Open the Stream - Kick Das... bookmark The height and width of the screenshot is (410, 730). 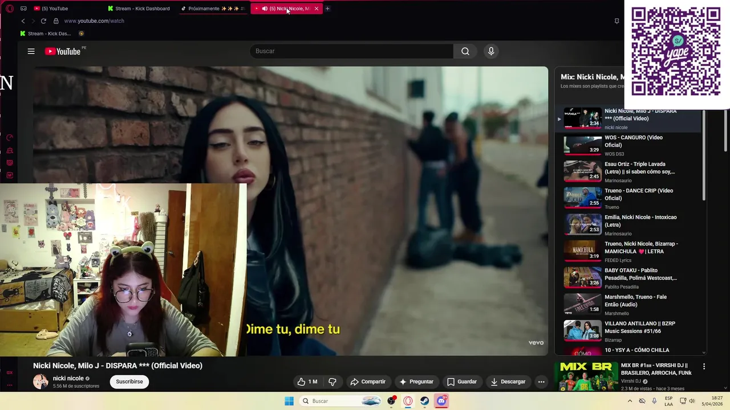click(46, 34)
